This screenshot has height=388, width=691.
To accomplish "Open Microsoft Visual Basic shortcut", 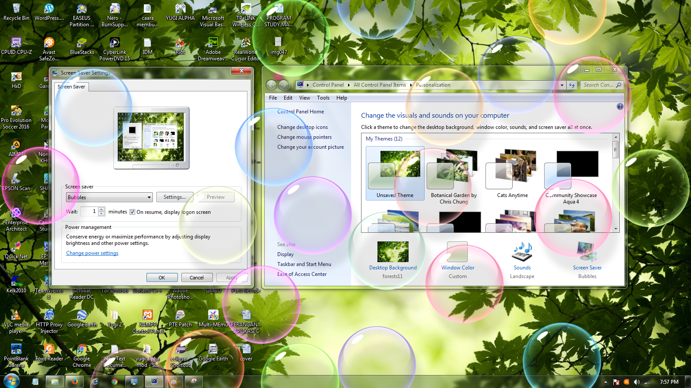I will [x=213, y=15].
